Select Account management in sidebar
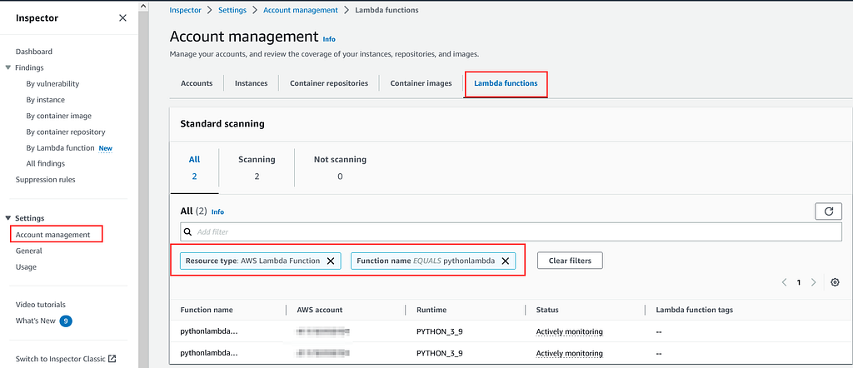Image resolution: width=853 pixels, height=368 pixels. point(52,235)
